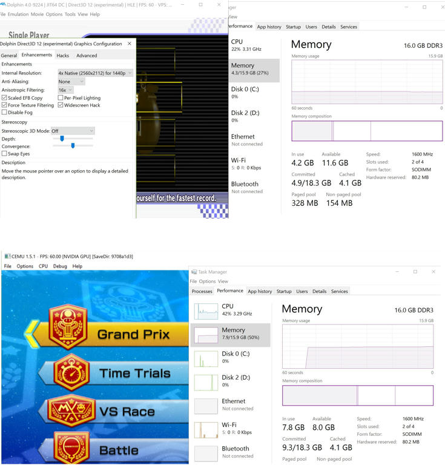Close the Graphics Configuration dialog

tap(130, 44)
